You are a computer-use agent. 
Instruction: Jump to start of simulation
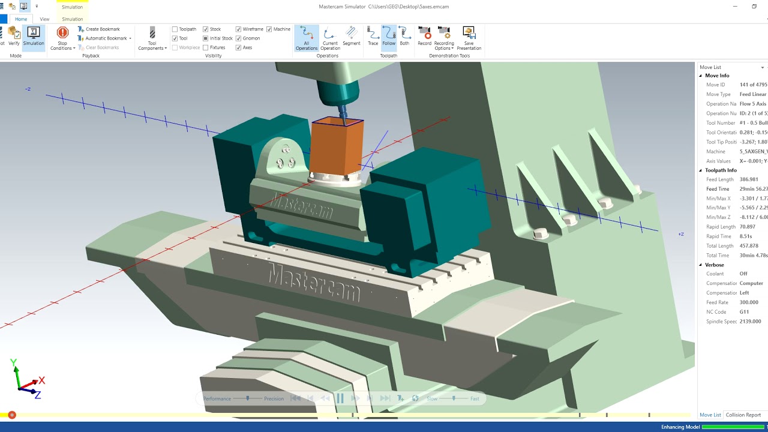pyautogui.click(x=295, y=398)
